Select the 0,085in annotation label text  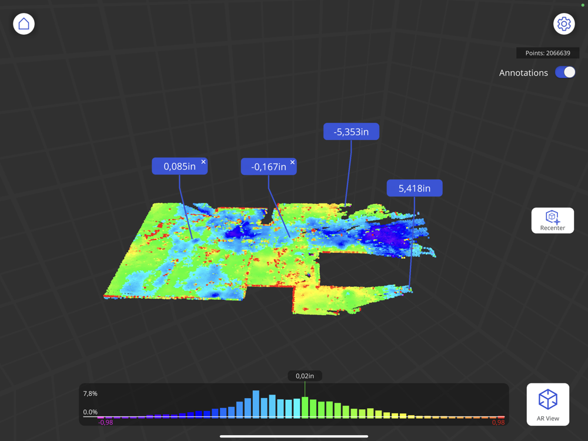coord(179,166)
